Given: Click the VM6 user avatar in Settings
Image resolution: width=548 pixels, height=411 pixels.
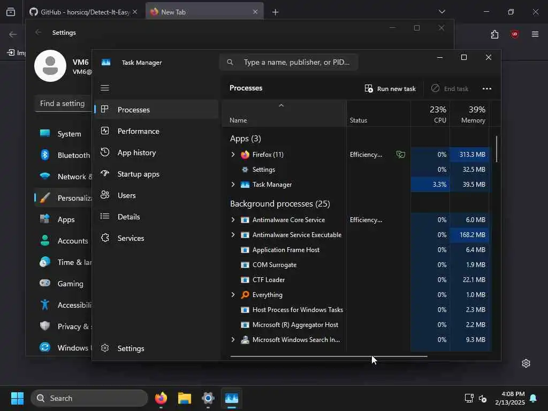Looking at the screenshot, I should [x=50, y=66].
